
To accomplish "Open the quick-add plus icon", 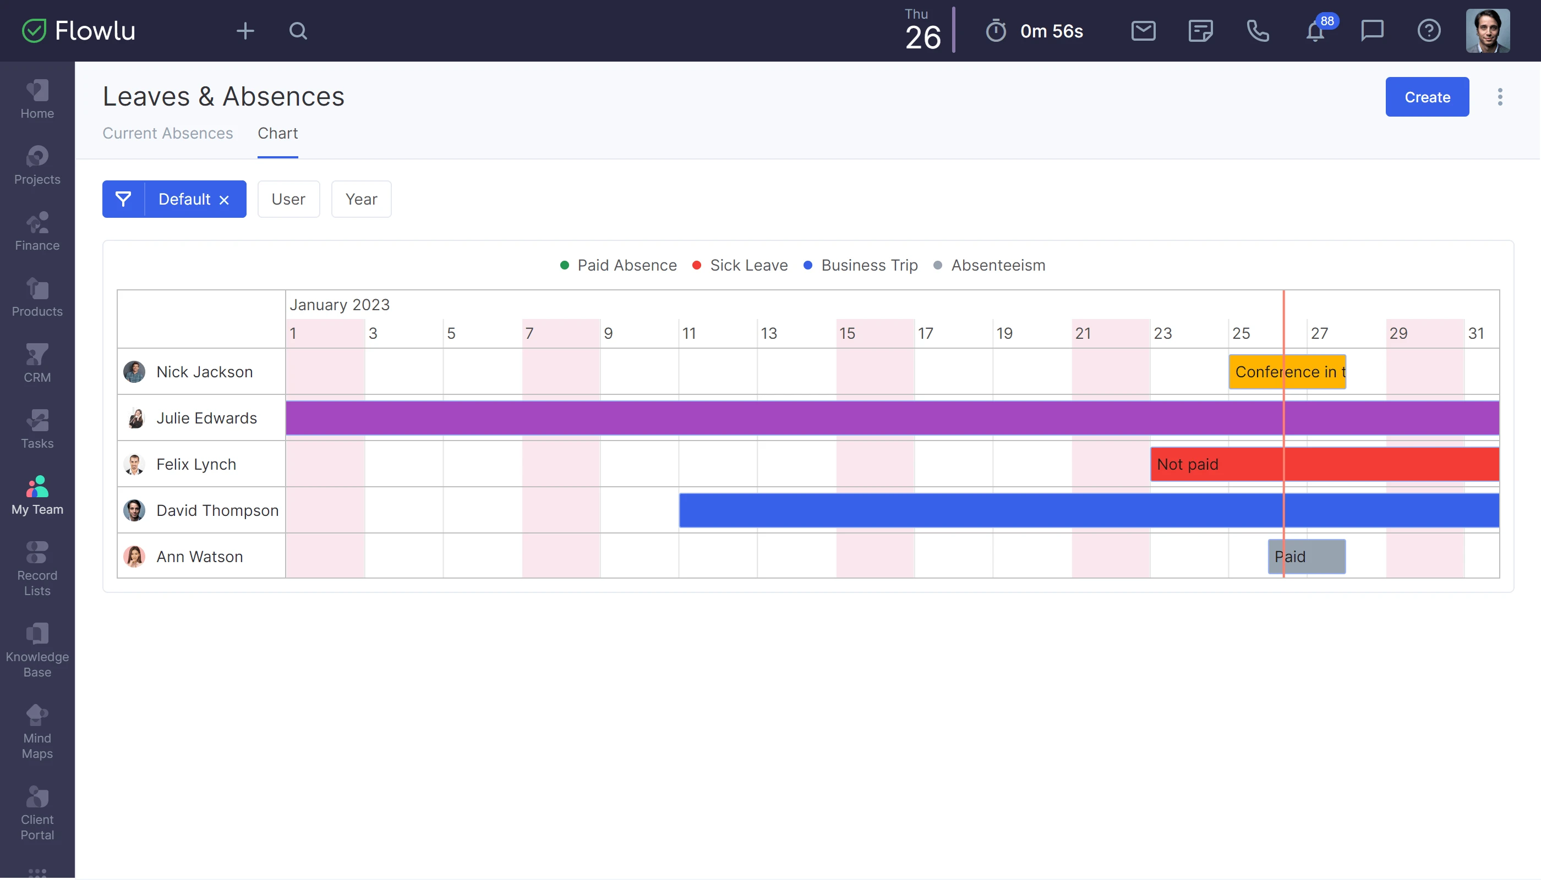I will pos(245,31).
